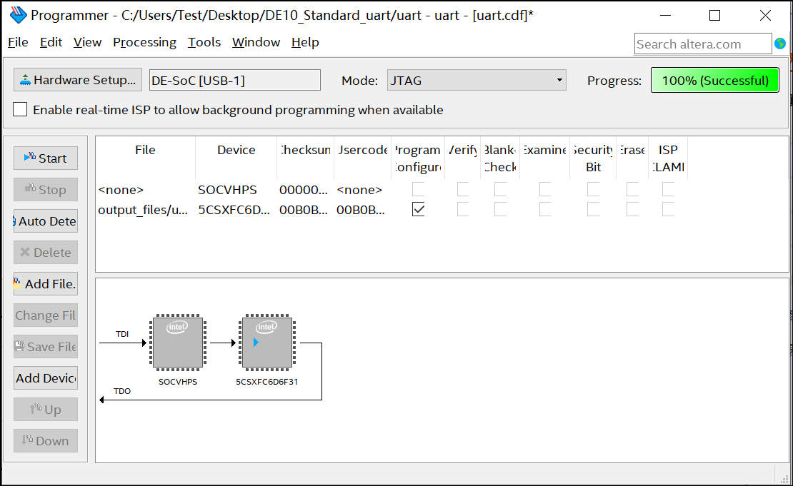Select the output_files/u... file cell
Viewport: 793px width, 486px height.
pyautogui.click(x=143, y=210)
